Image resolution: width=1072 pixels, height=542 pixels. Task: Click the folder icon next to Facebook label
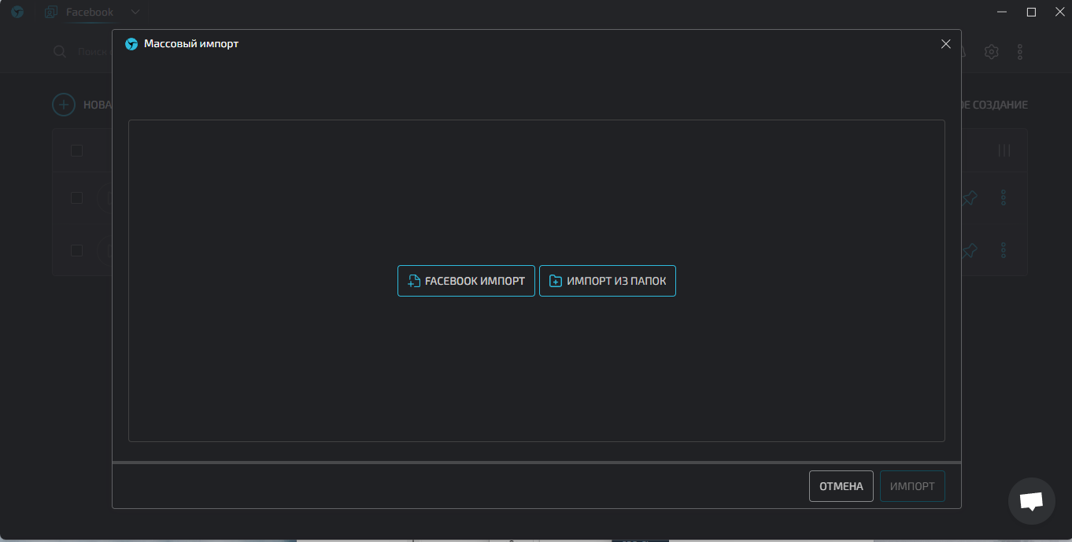click(51, 12)
